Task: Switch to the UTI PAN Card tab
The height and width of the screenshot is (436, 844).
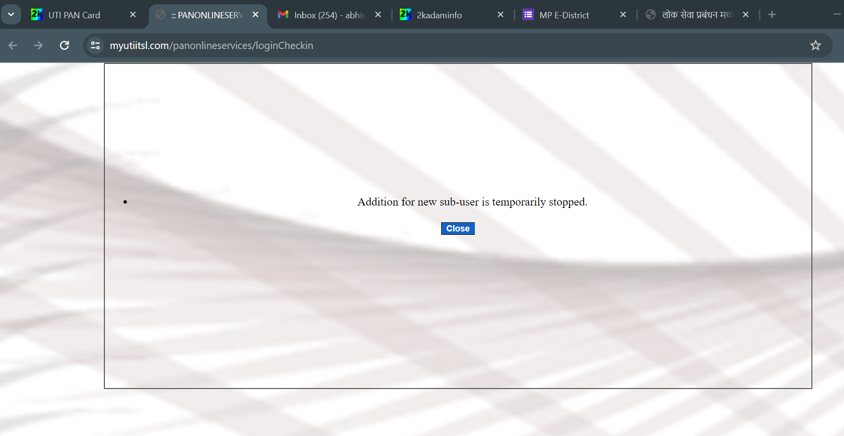Action: tap(74, 15)
